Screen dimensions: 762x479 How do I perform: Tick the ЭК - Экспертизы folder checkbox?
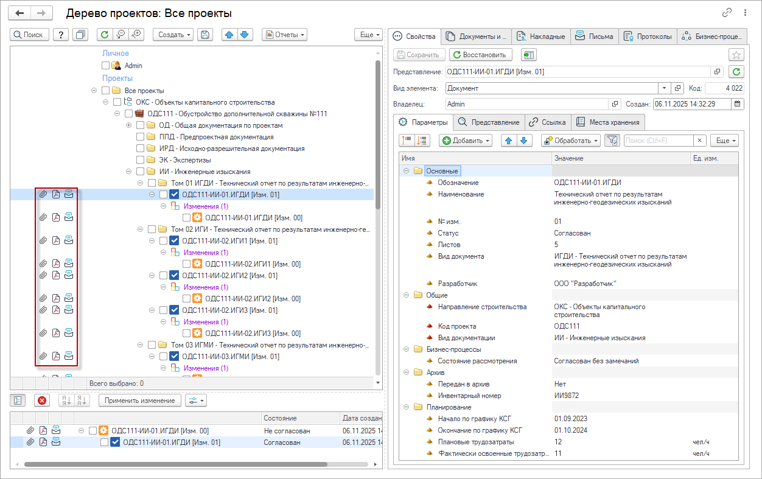click(141, 160)
